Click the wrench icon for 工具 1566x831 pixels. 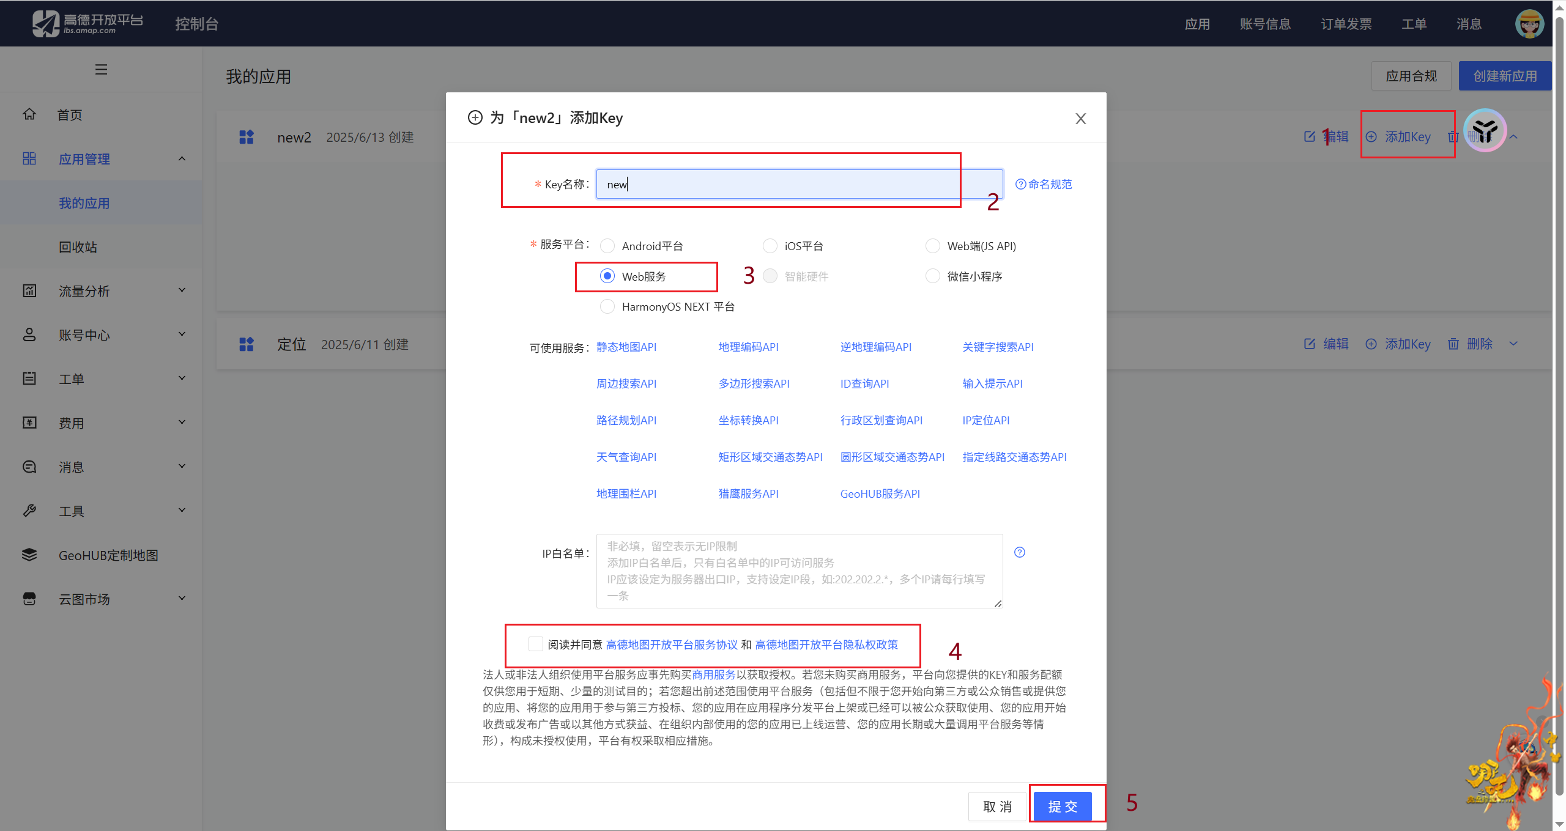29,511
